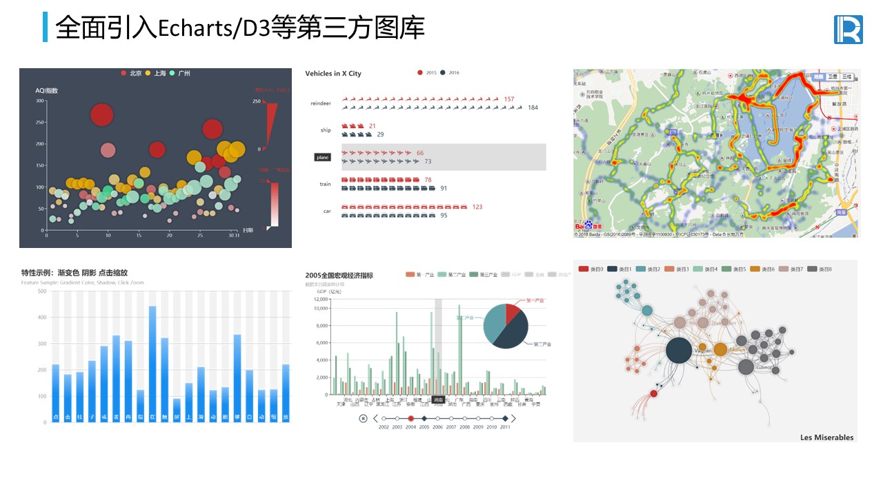Click the tallest blue bar labeled 在
The height and width of the screenshot is (496, 883).
pyautogui.click(x=152, y=364)
